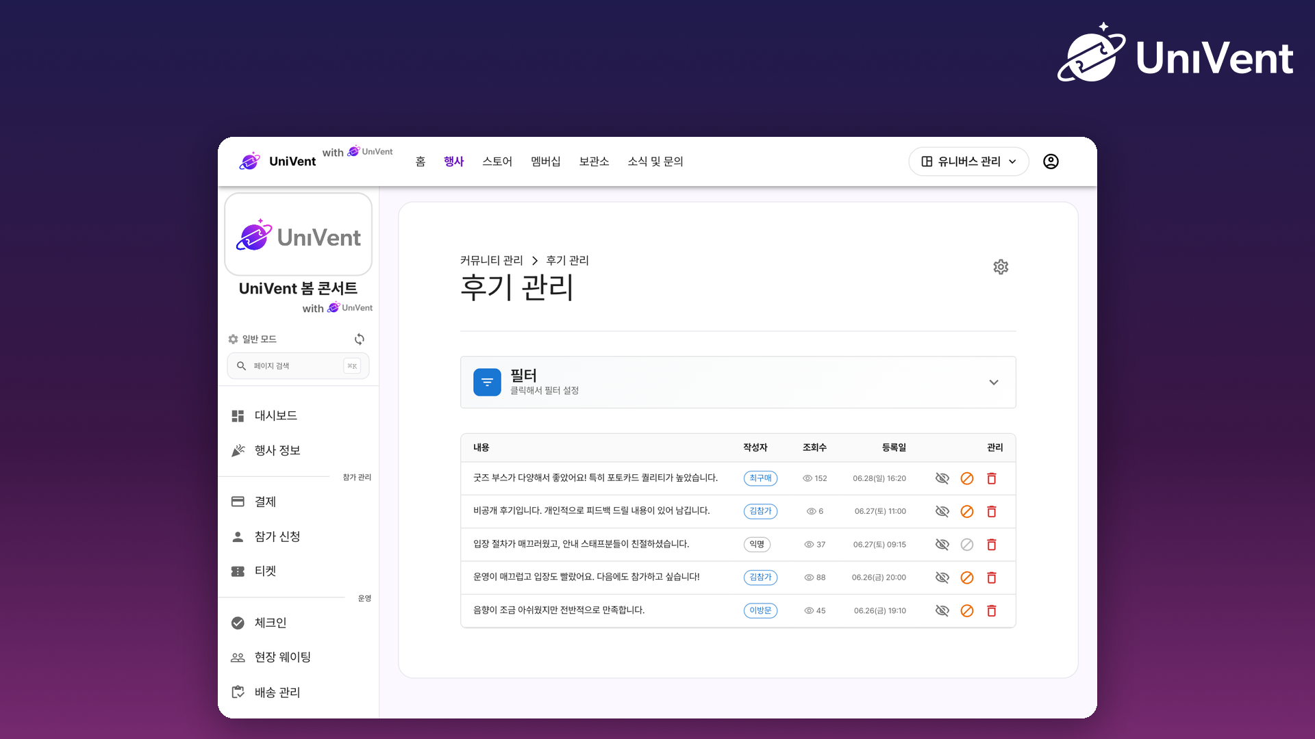Toggle visibility of 굿즈 부스 review

[942, 478]
